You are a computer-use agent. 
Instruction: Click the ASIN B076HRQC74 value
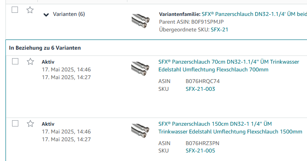tap(203, 81)
